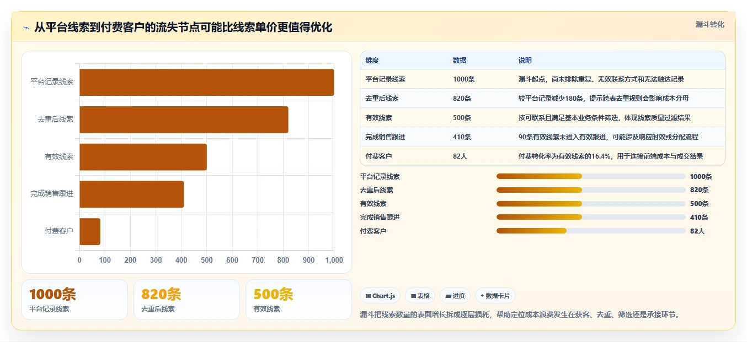The height and width of the screenshot is (342, 747).
Task: Click the footer caption starting 漏斗把线索
Action: click(x=521, y=315)
